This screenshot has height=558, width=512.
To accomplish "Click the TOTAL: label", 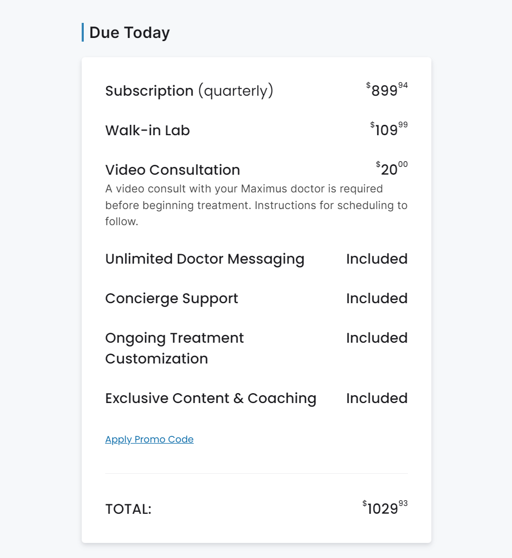I will (128, 509).
